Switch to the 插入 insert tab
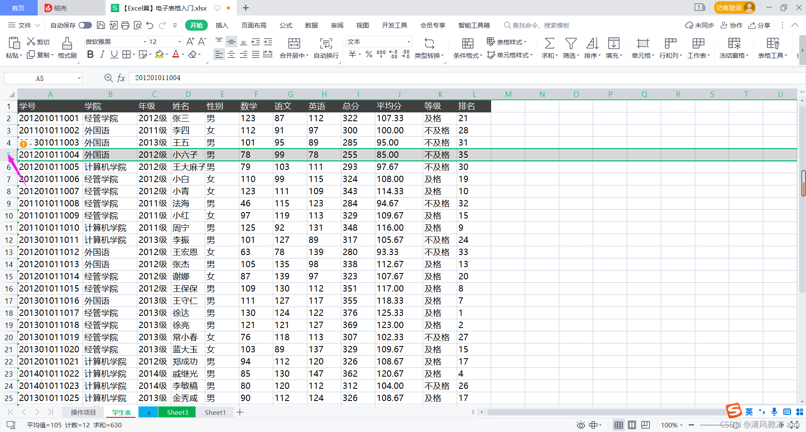 point(222,26)
